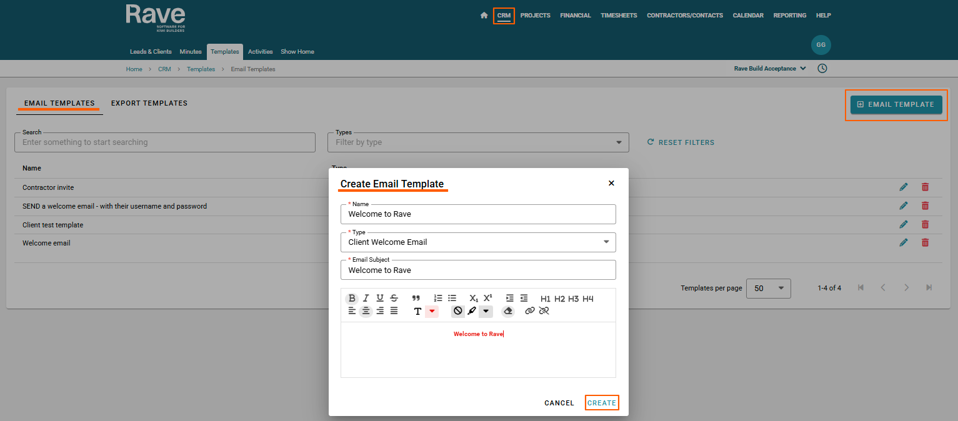Viewport: 958px width, 421px height.
Task: Edit the Client test template
Action: pyautogui.click(x=903, y=224)
